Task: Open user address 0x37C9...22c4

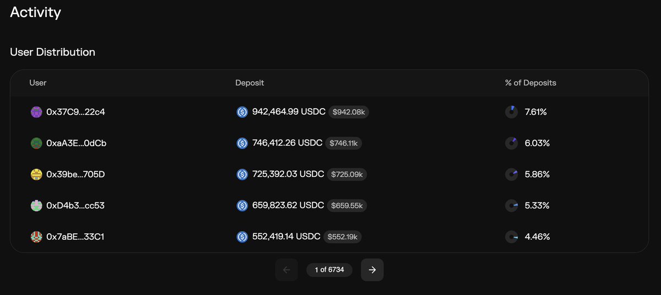Action: tap(75, 112)
